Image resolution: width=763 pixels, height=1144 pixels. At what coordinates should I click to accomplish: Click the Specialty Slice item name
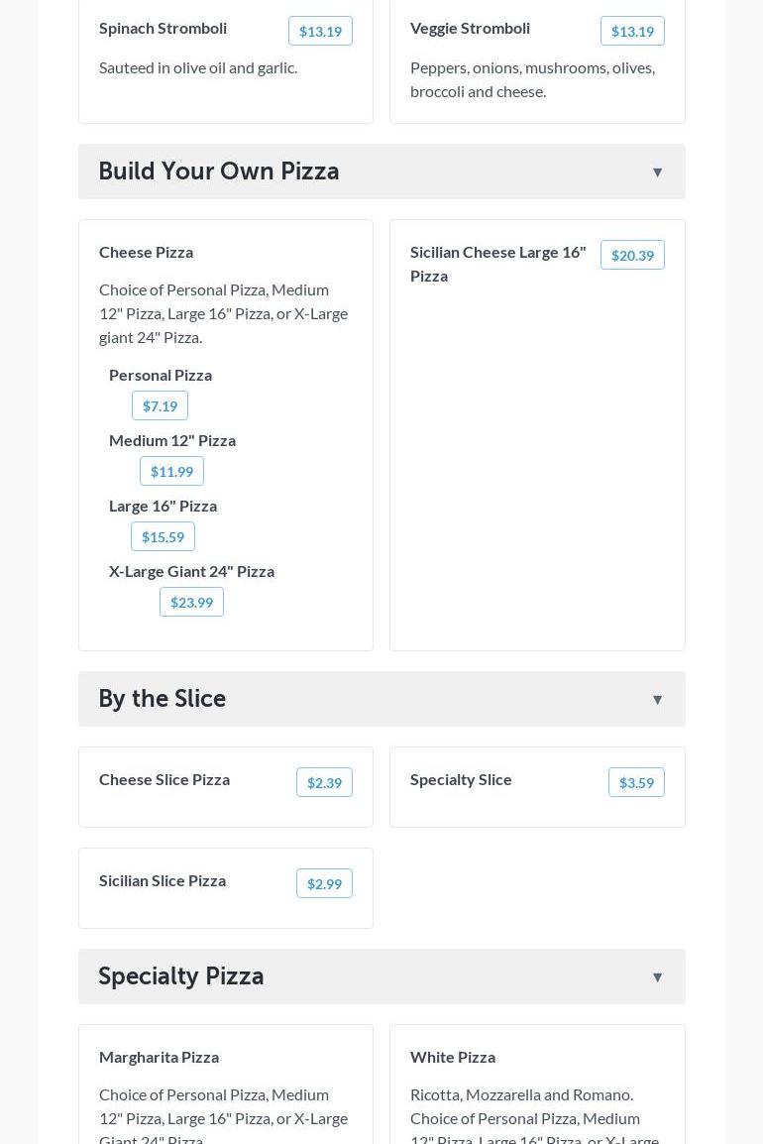pos(461,779)
